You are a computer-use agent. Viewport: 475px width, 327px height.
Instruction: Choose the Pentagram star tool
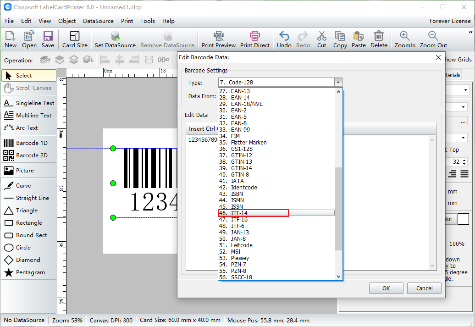point(29,272)
